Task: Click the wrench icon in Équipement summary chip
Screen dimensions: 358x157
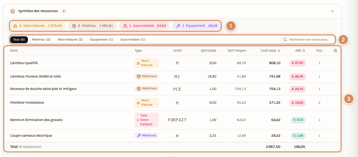Action: (x=178, y=26)
